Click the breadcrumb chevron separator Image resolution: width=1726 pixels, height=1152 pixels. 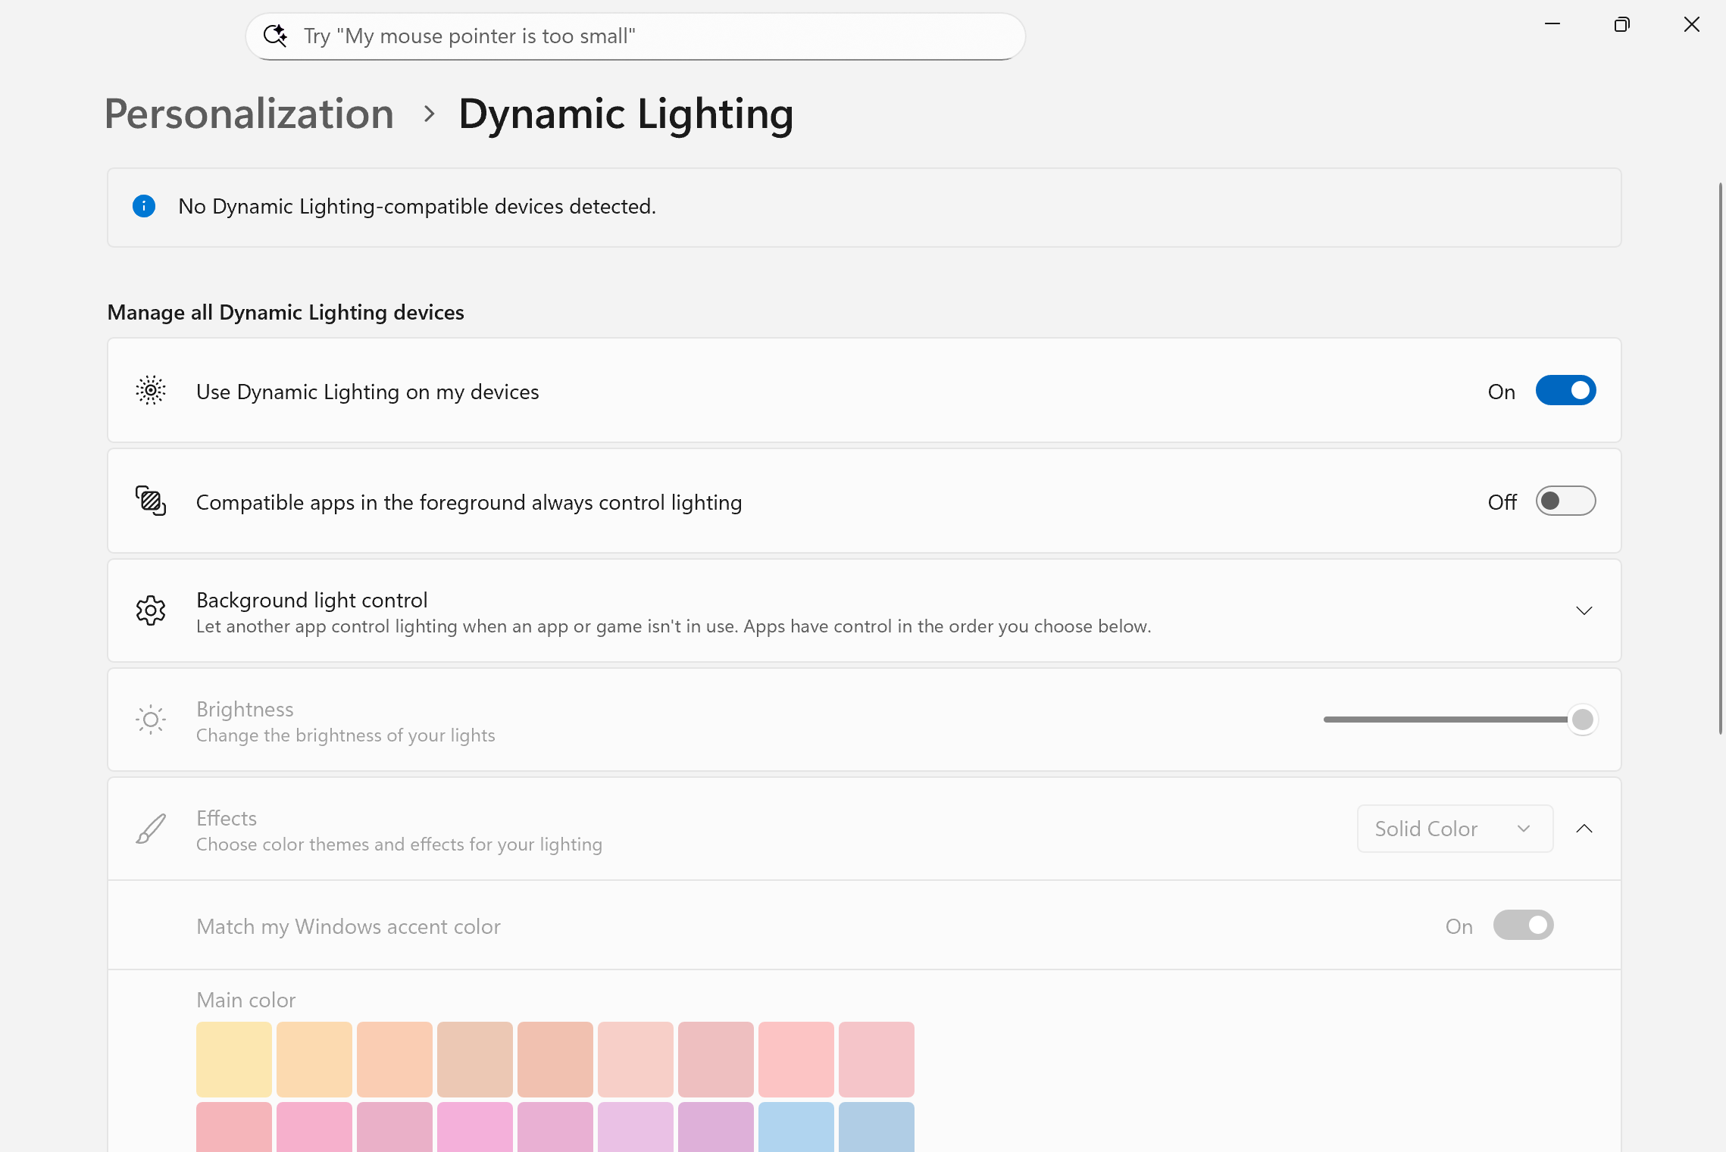430,114
